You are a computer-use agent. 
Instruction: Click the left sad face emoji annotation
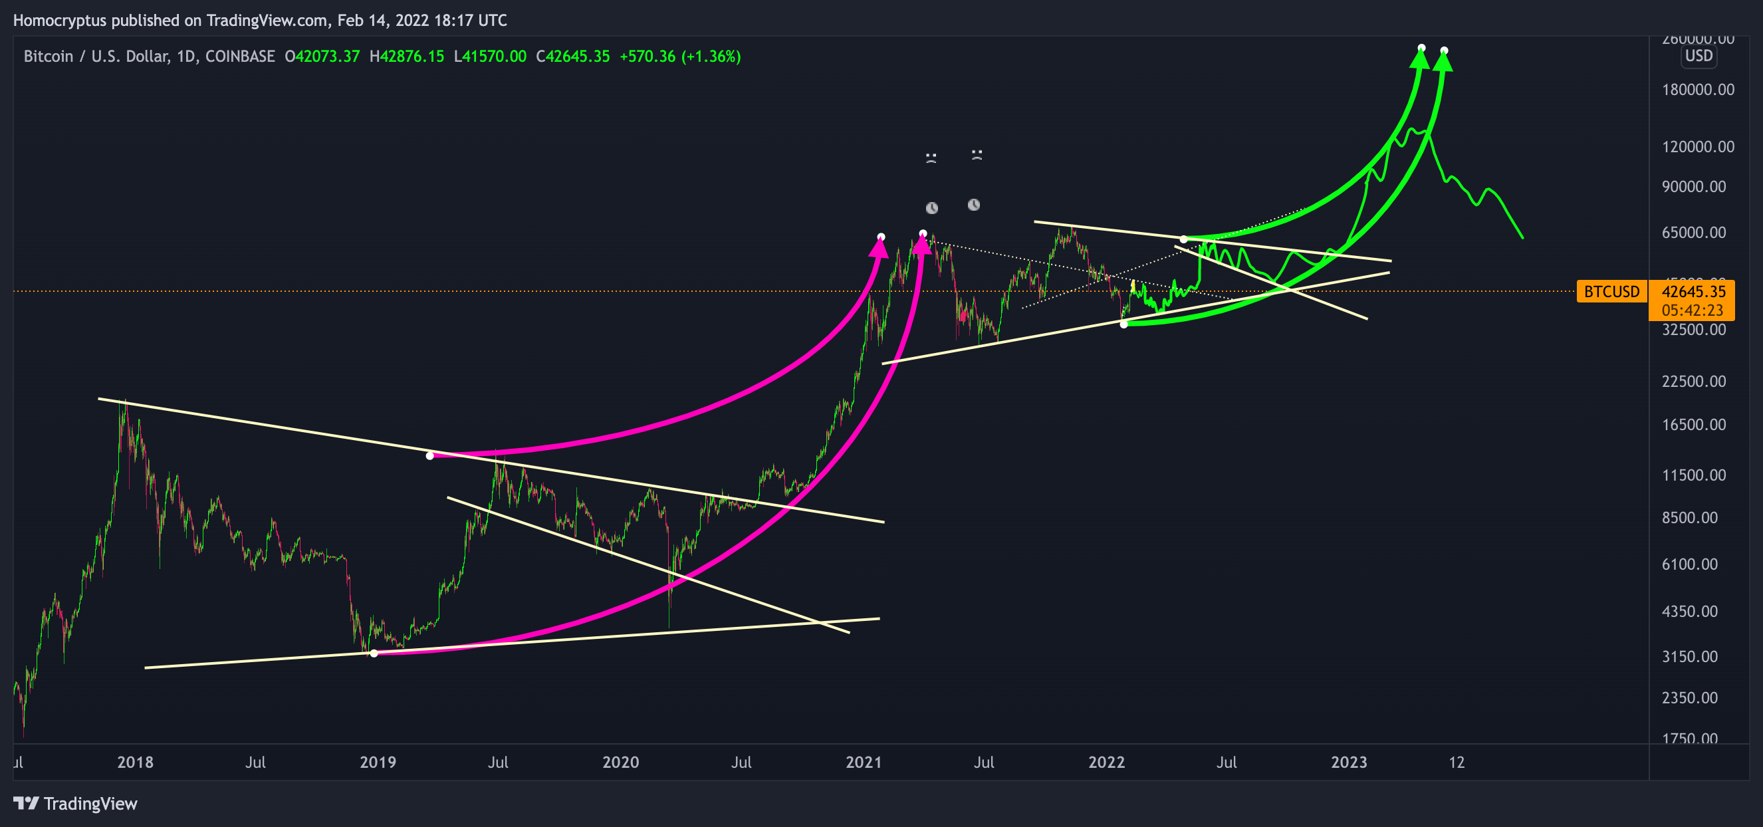931,158
